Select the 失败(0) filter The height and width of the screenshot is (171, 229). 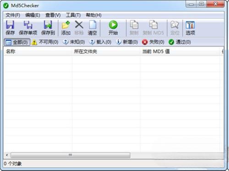[x=153, y=42]
